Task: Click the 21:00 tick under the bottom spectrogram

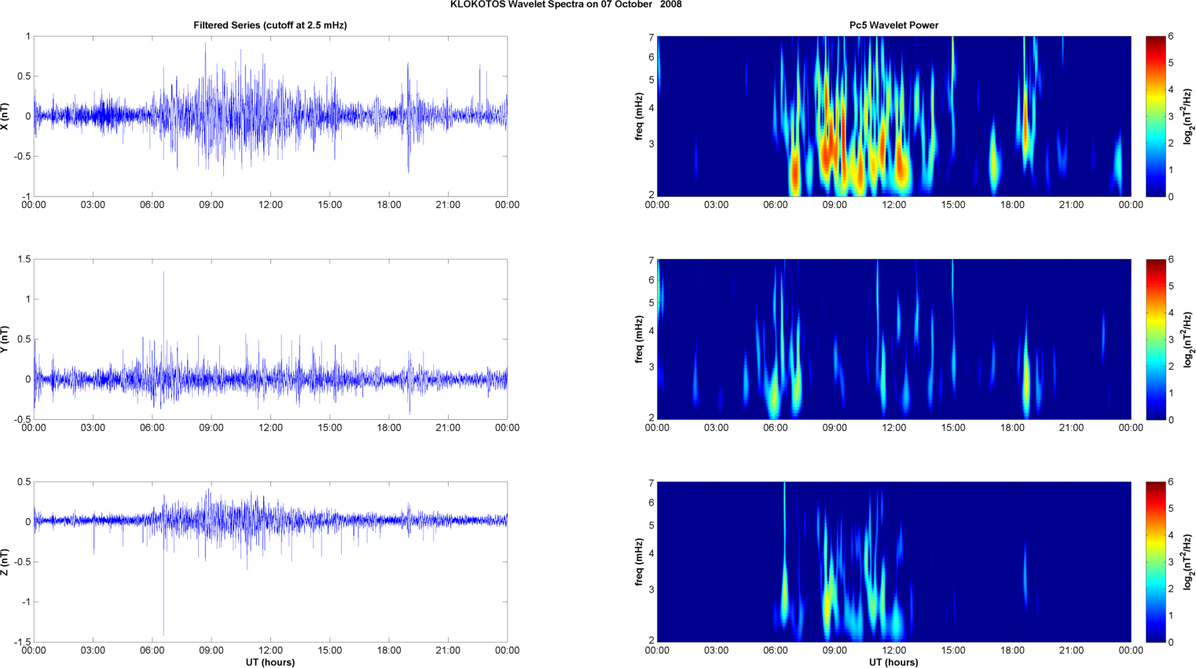Action: coord(1072,650)
